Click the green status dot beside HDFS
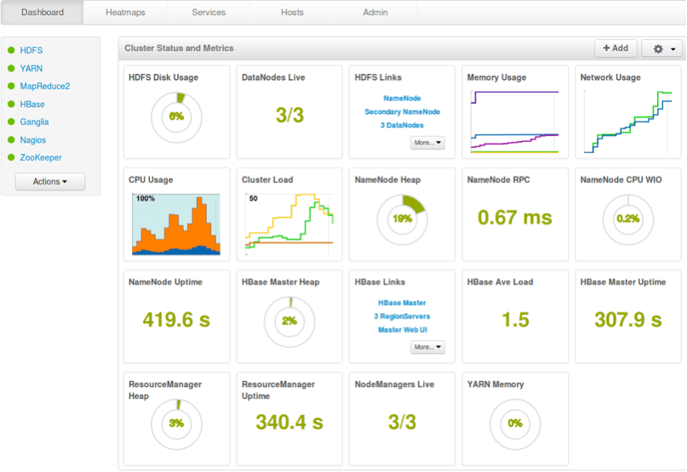 [x=11, y=51]
